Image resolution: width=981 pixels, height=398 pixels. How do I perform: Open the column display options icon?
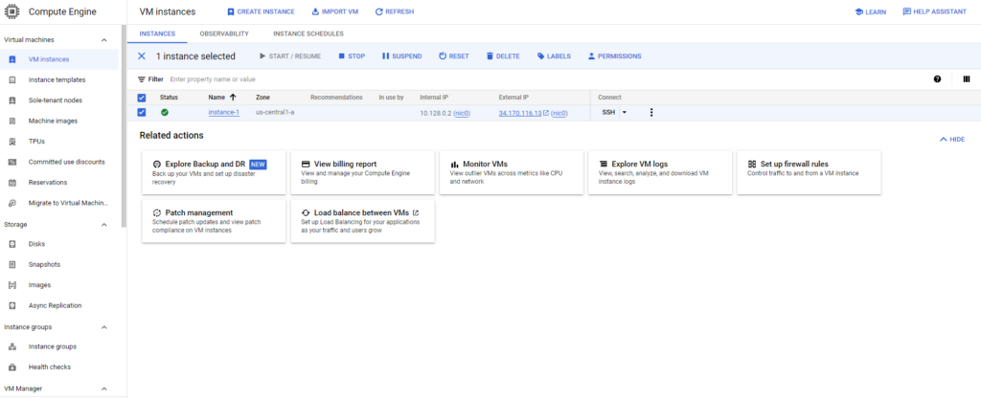[967, 79]
